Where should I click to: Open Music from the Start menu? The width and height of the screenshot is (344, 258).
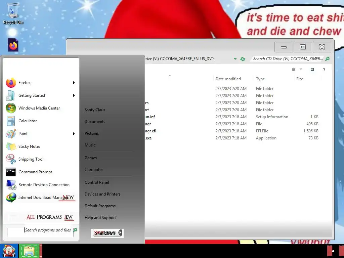click(x=90, y=145)
